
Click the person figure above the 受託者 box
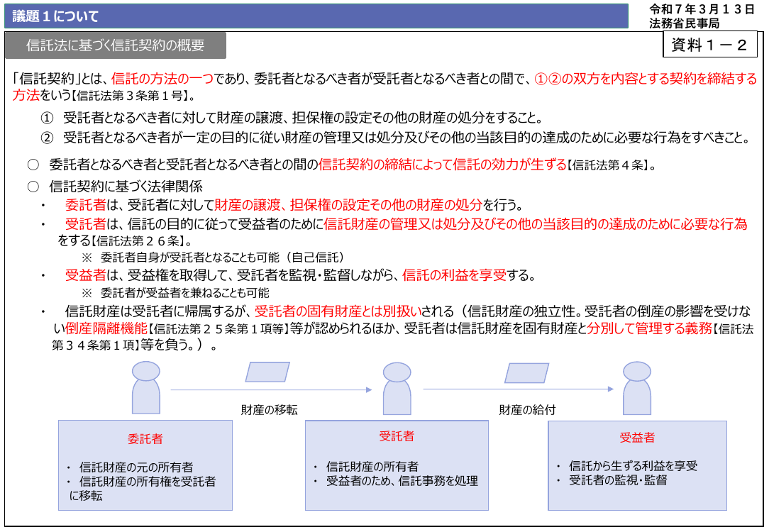(397, 388)
